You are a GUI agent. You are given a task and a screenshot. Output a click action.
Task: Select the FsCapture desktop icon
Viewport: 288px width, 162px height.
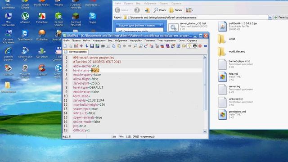42,18
